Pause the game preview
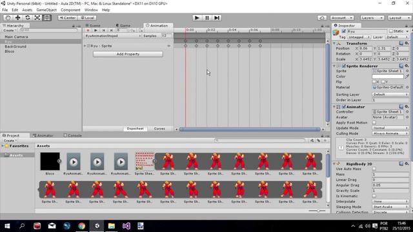Screen dimensions: 413x232 tap(206, 17)
